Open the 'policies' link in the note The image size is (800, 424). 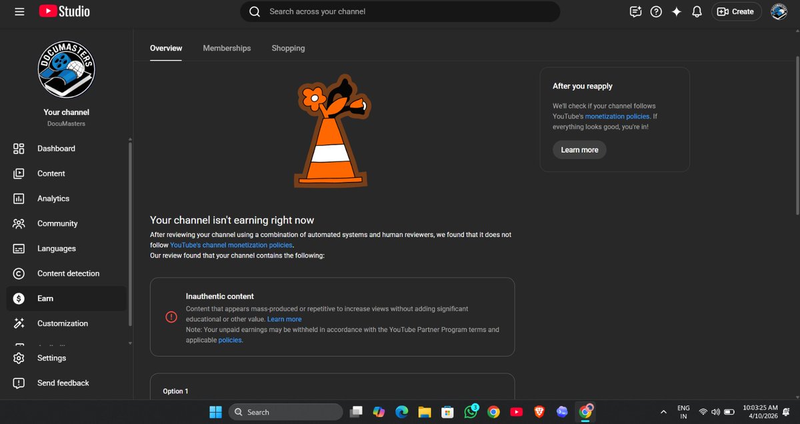click(230, 340)
